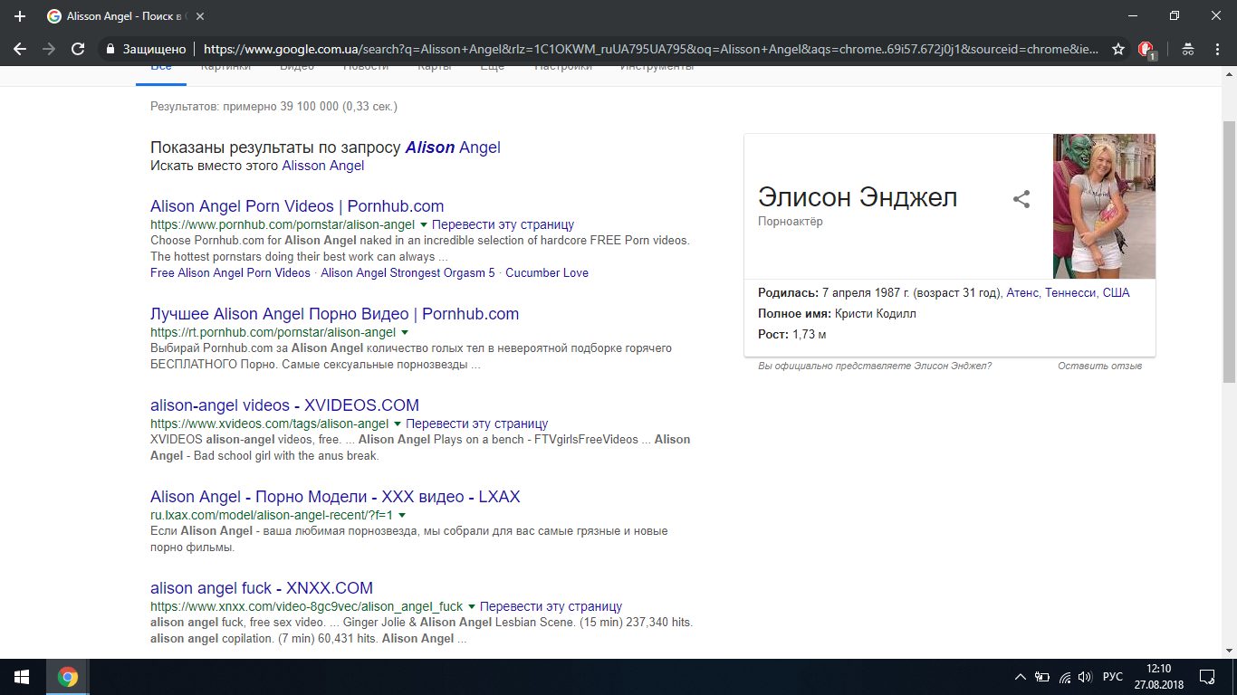Image resolution: width=1237 pixels, height=695 pixels.
Task: Open a new tab with plus button
Action: click(x=20, y=16)
